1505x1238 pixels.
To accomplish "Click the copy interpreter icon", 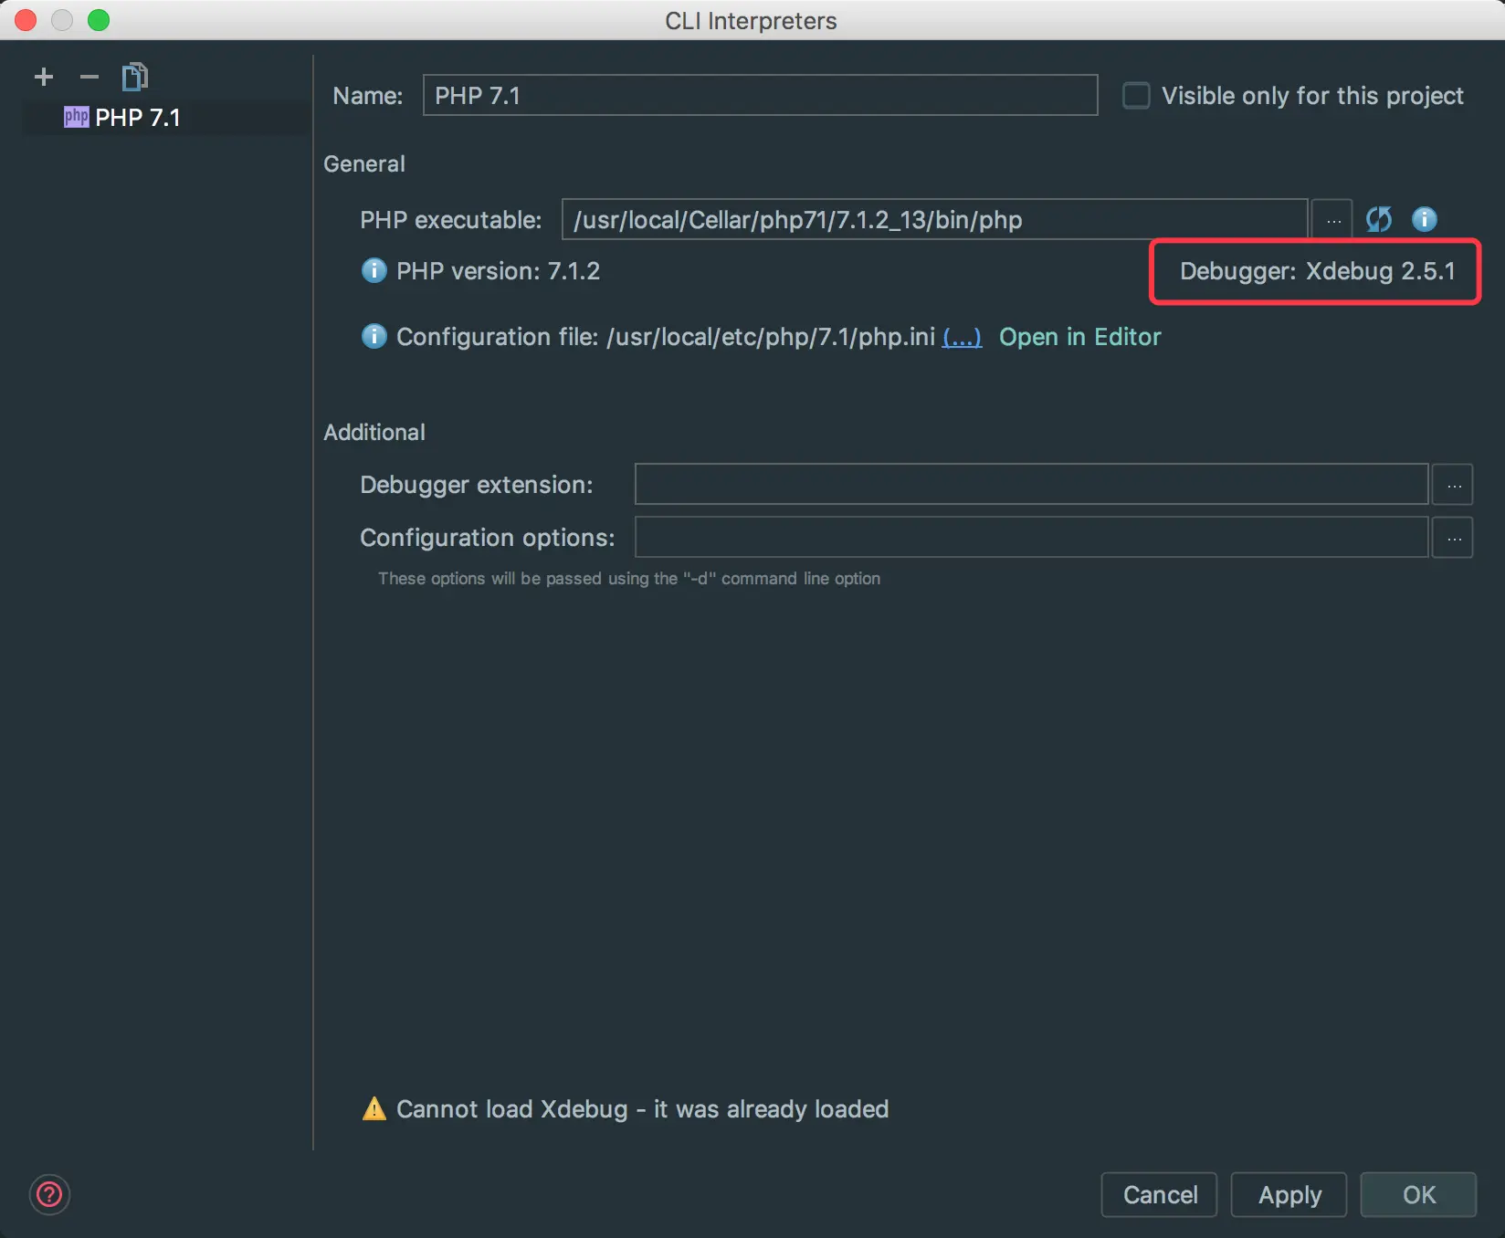I will pyautogui.click(x=135, y=77).
